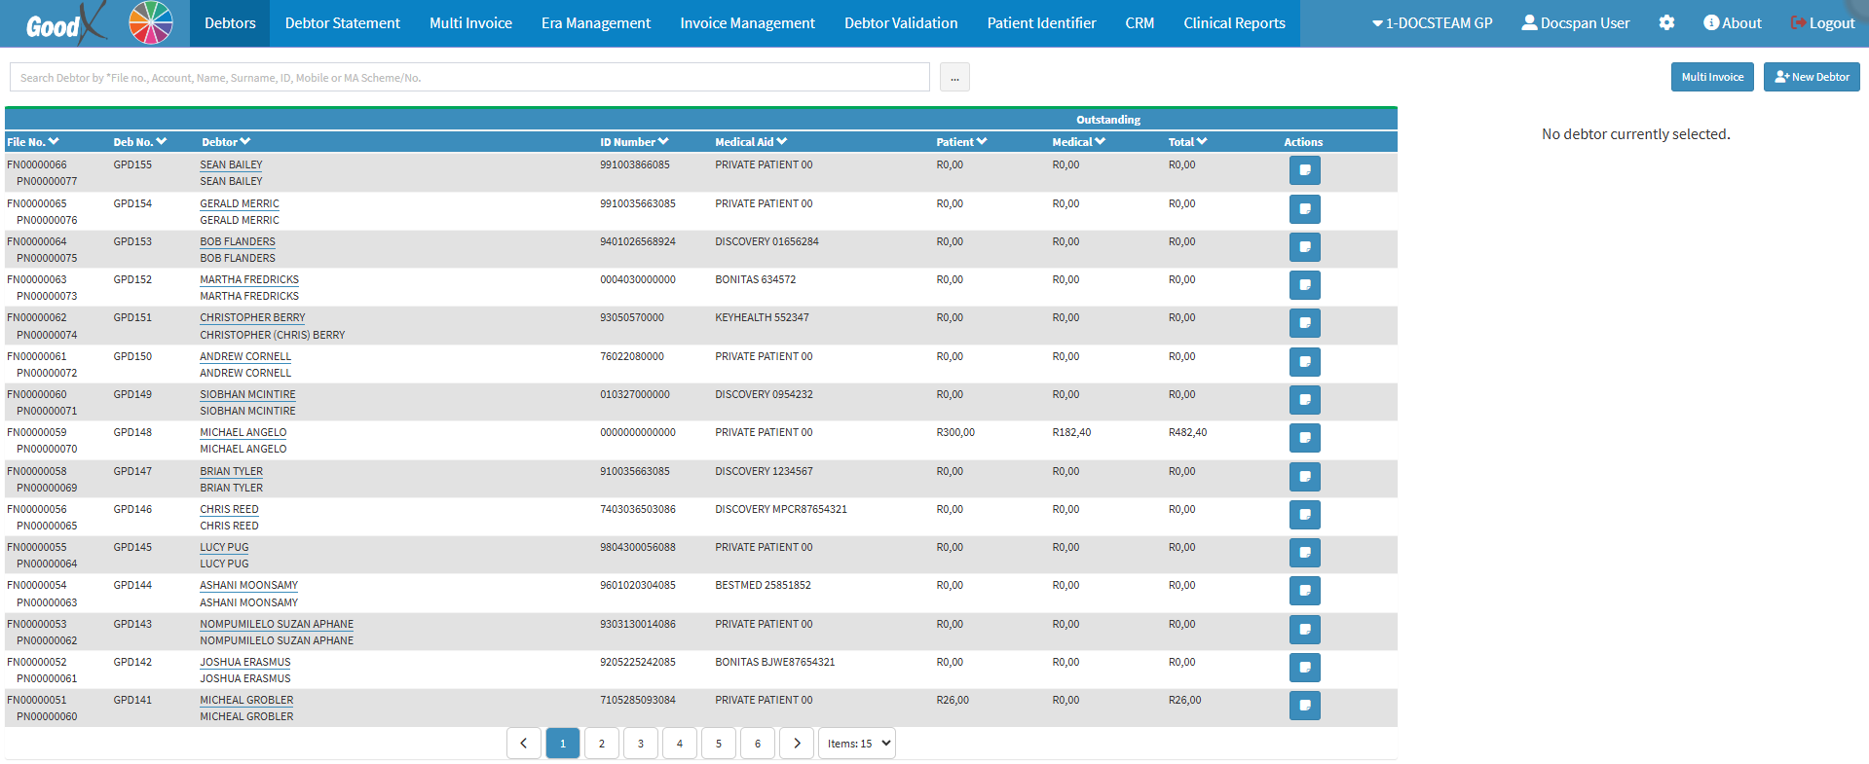Open action icon for Micheal Grobler row

point(1304,706)
